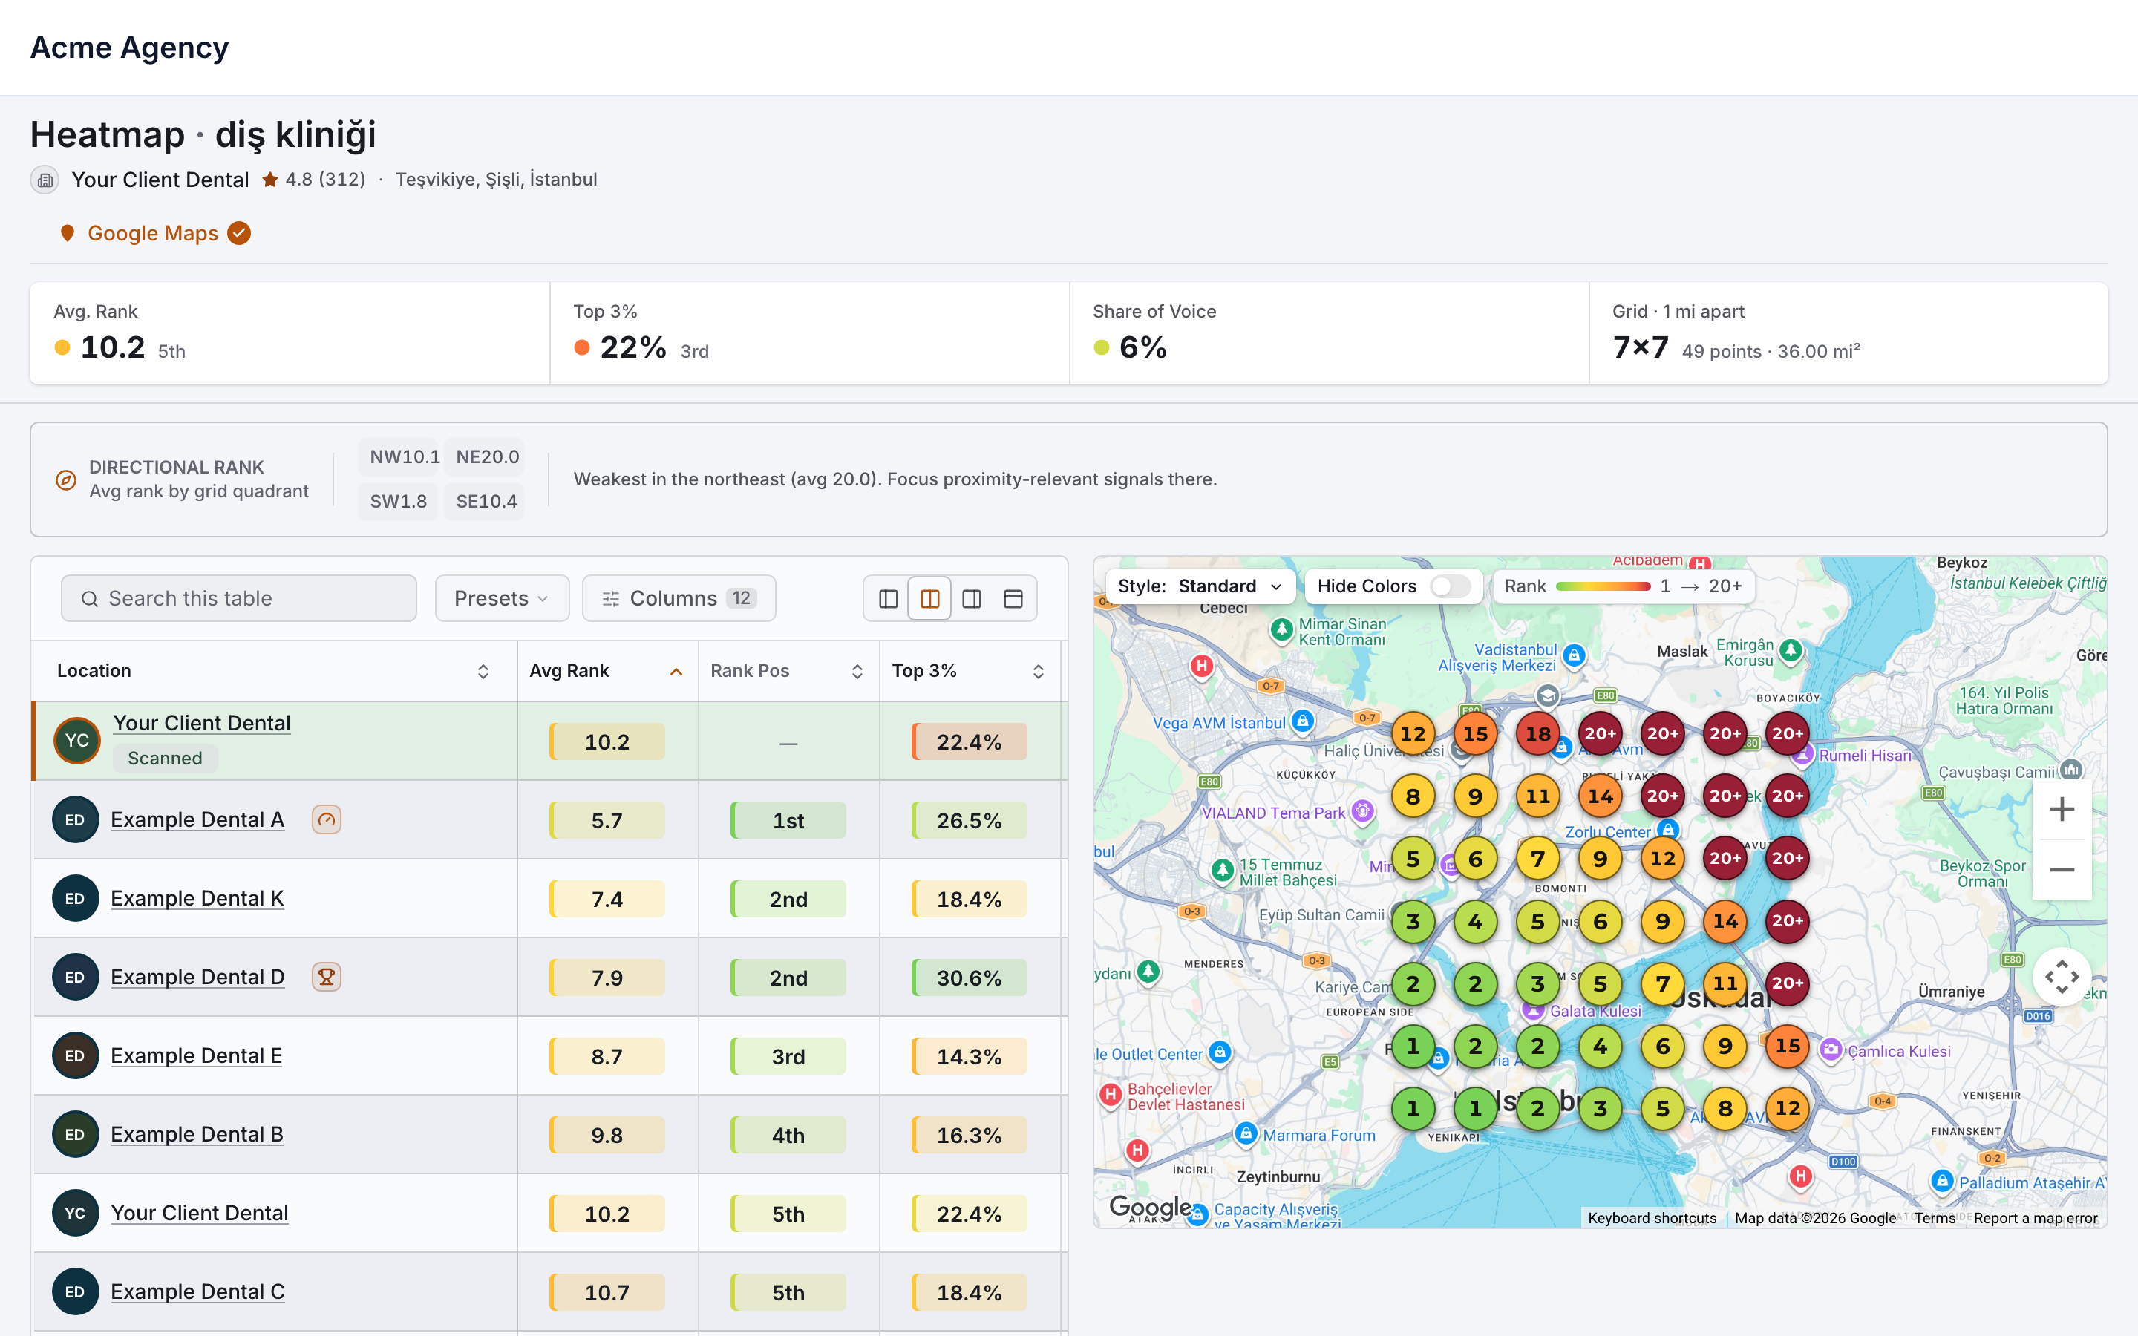Sort by the Avg Rank column
Screen dimensions: 2138x1336
click(x=607, y=672)
